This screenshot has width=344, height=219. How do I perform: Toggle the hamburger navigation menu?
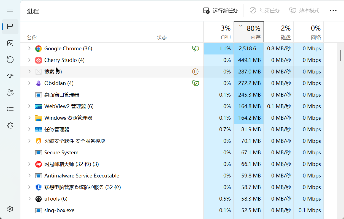tap(10, 10)
